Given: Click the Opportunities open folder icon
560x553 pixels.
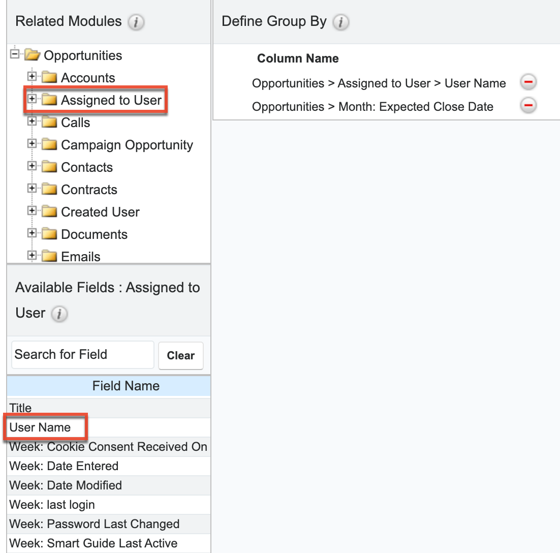Looking at the screenshot, I should click(33, 55).
